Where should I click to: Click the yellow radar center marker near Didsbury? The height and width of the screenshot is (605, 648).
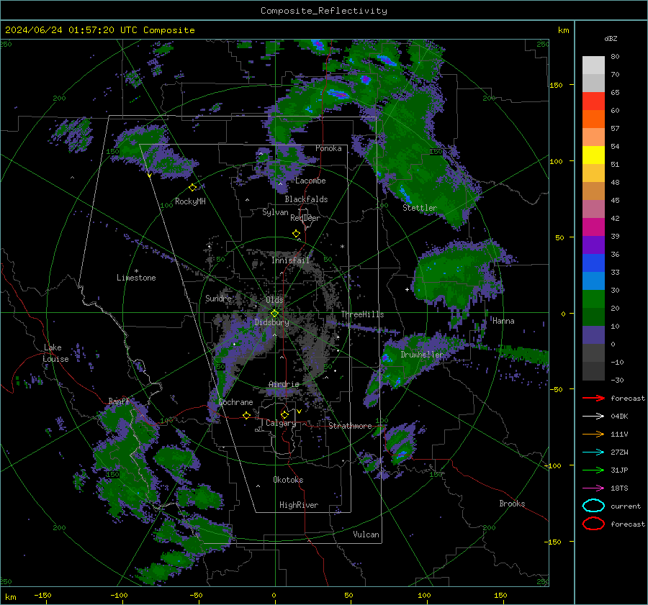tap(274, 314)
